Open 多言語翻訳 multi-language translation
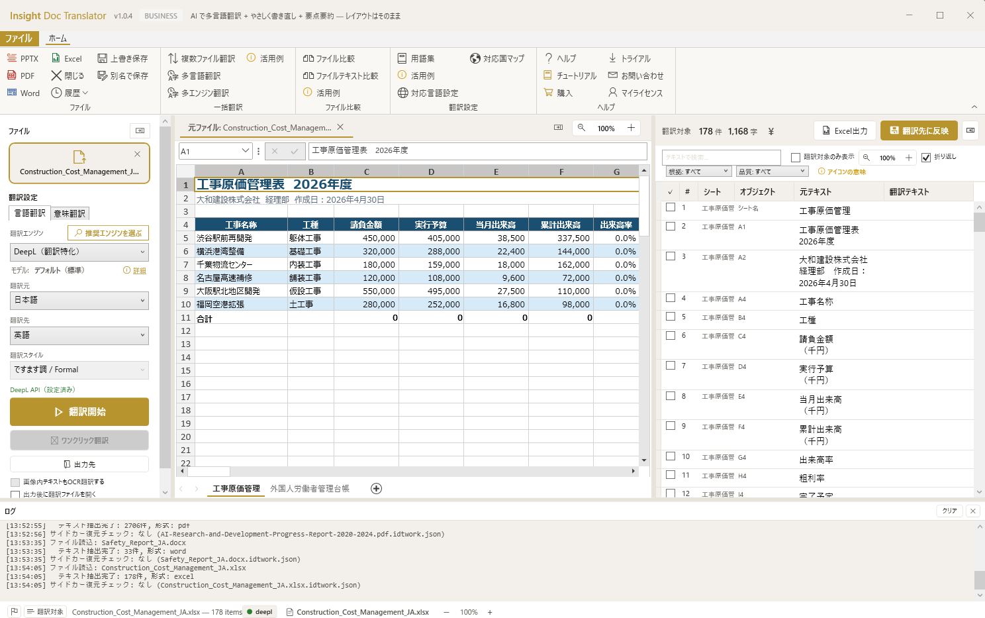Image resolution: width=985 pixels, height=618 pixels. (194, 76)
